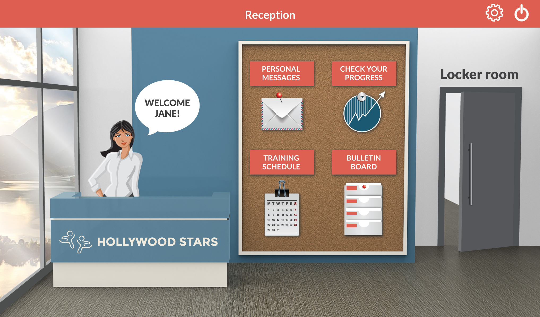This screenshot has width=540, height=317.
Task: Click the bulletin notes stack icon
Action: click(363, 209)
